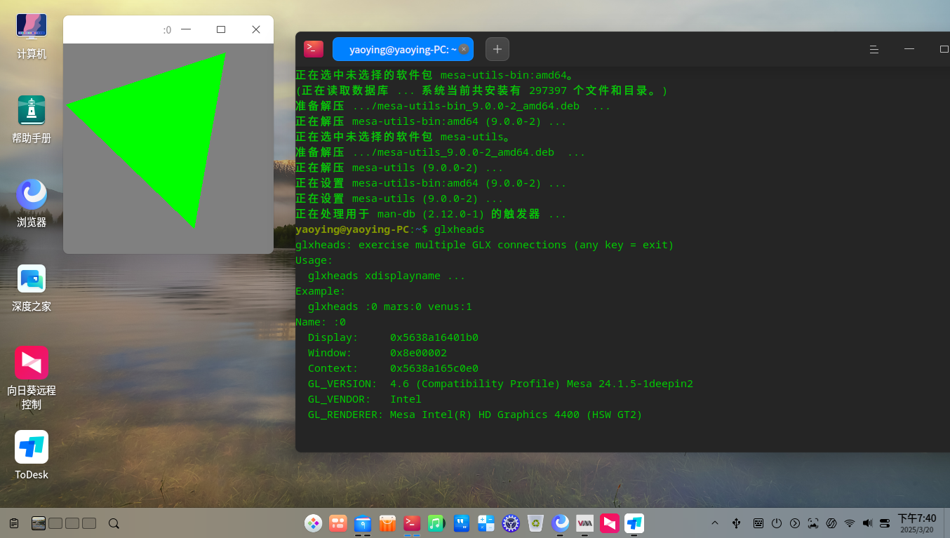950x538 pixels.
Task: Open the pink 向日葵 icon in the dock
Action: [x=610, y=523]
